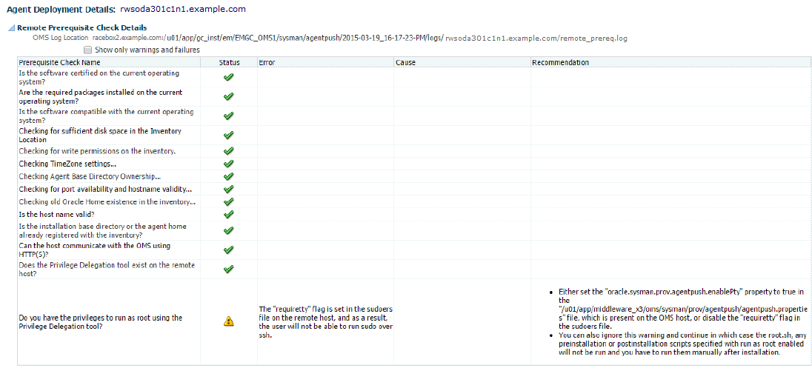Select the Recommendation column header

pos(670,62)
